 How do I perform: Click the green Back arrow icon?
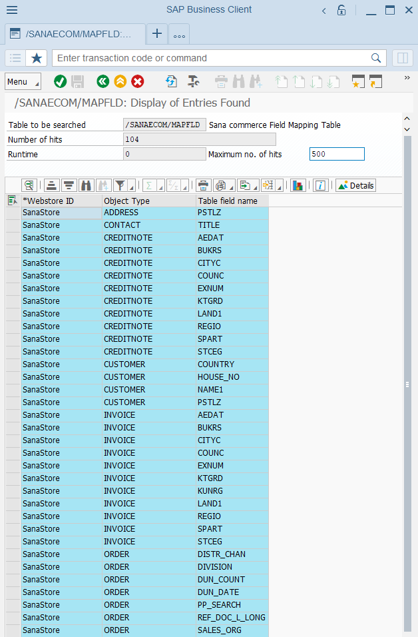(x=103, y=81)
